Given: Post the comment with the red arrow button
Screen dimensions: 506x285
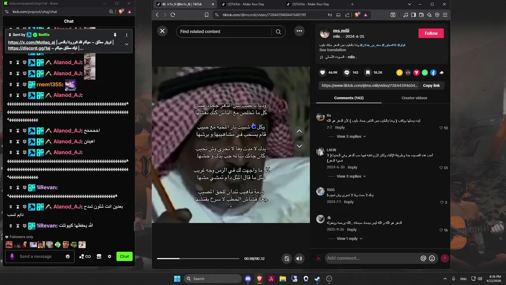Looking at the screenshot, I should 445,258.
